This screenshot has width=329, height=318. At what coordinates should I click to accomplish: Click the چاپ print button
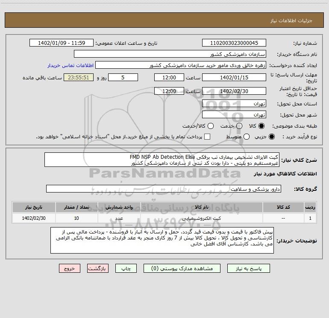tap(126, 268)
